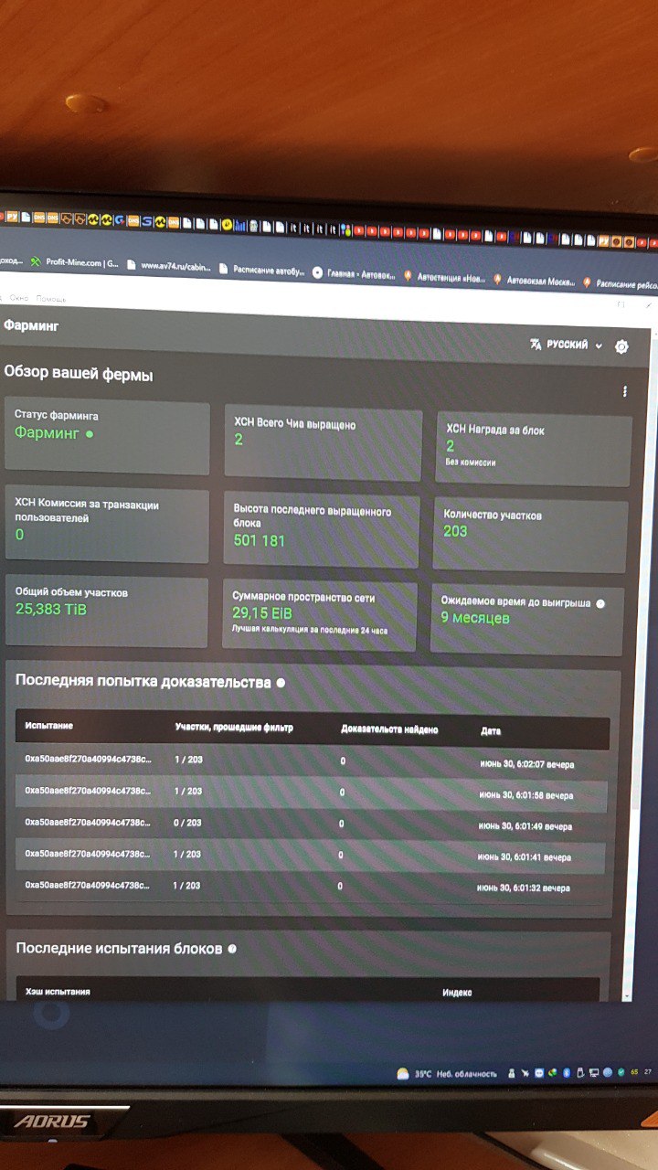The image size is (658, 1170).
Task: Open the www.av74.ru/cabin bookmark
Action: tap(168, 267)
